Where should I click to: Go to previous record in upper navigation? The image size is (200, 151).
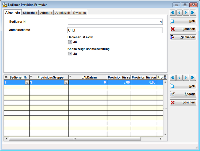point(179,13)
